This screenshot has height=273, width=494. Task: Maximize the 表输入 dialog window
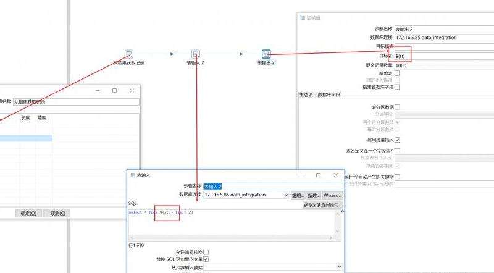(x=318, y=175)
